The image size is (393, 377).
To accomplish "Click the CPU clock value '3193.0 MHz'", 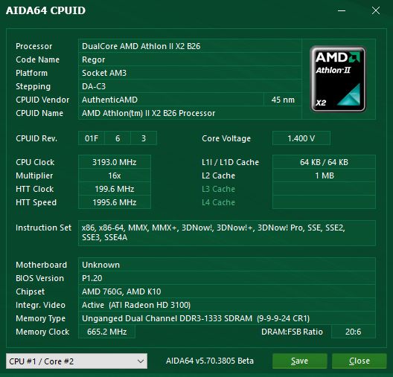I will tap(115, 162).
